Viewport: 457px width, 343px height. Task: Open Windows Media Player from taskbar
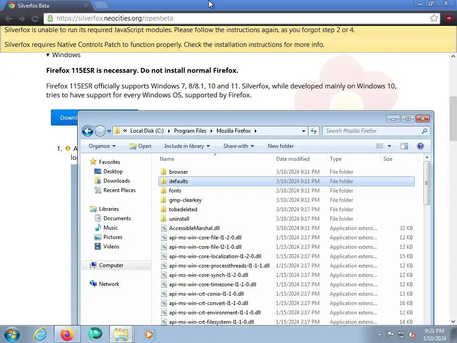[149, 334]
